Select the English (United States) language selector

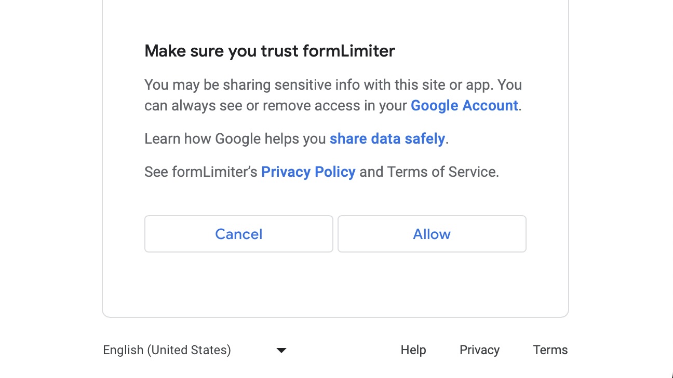pos(167,350)
